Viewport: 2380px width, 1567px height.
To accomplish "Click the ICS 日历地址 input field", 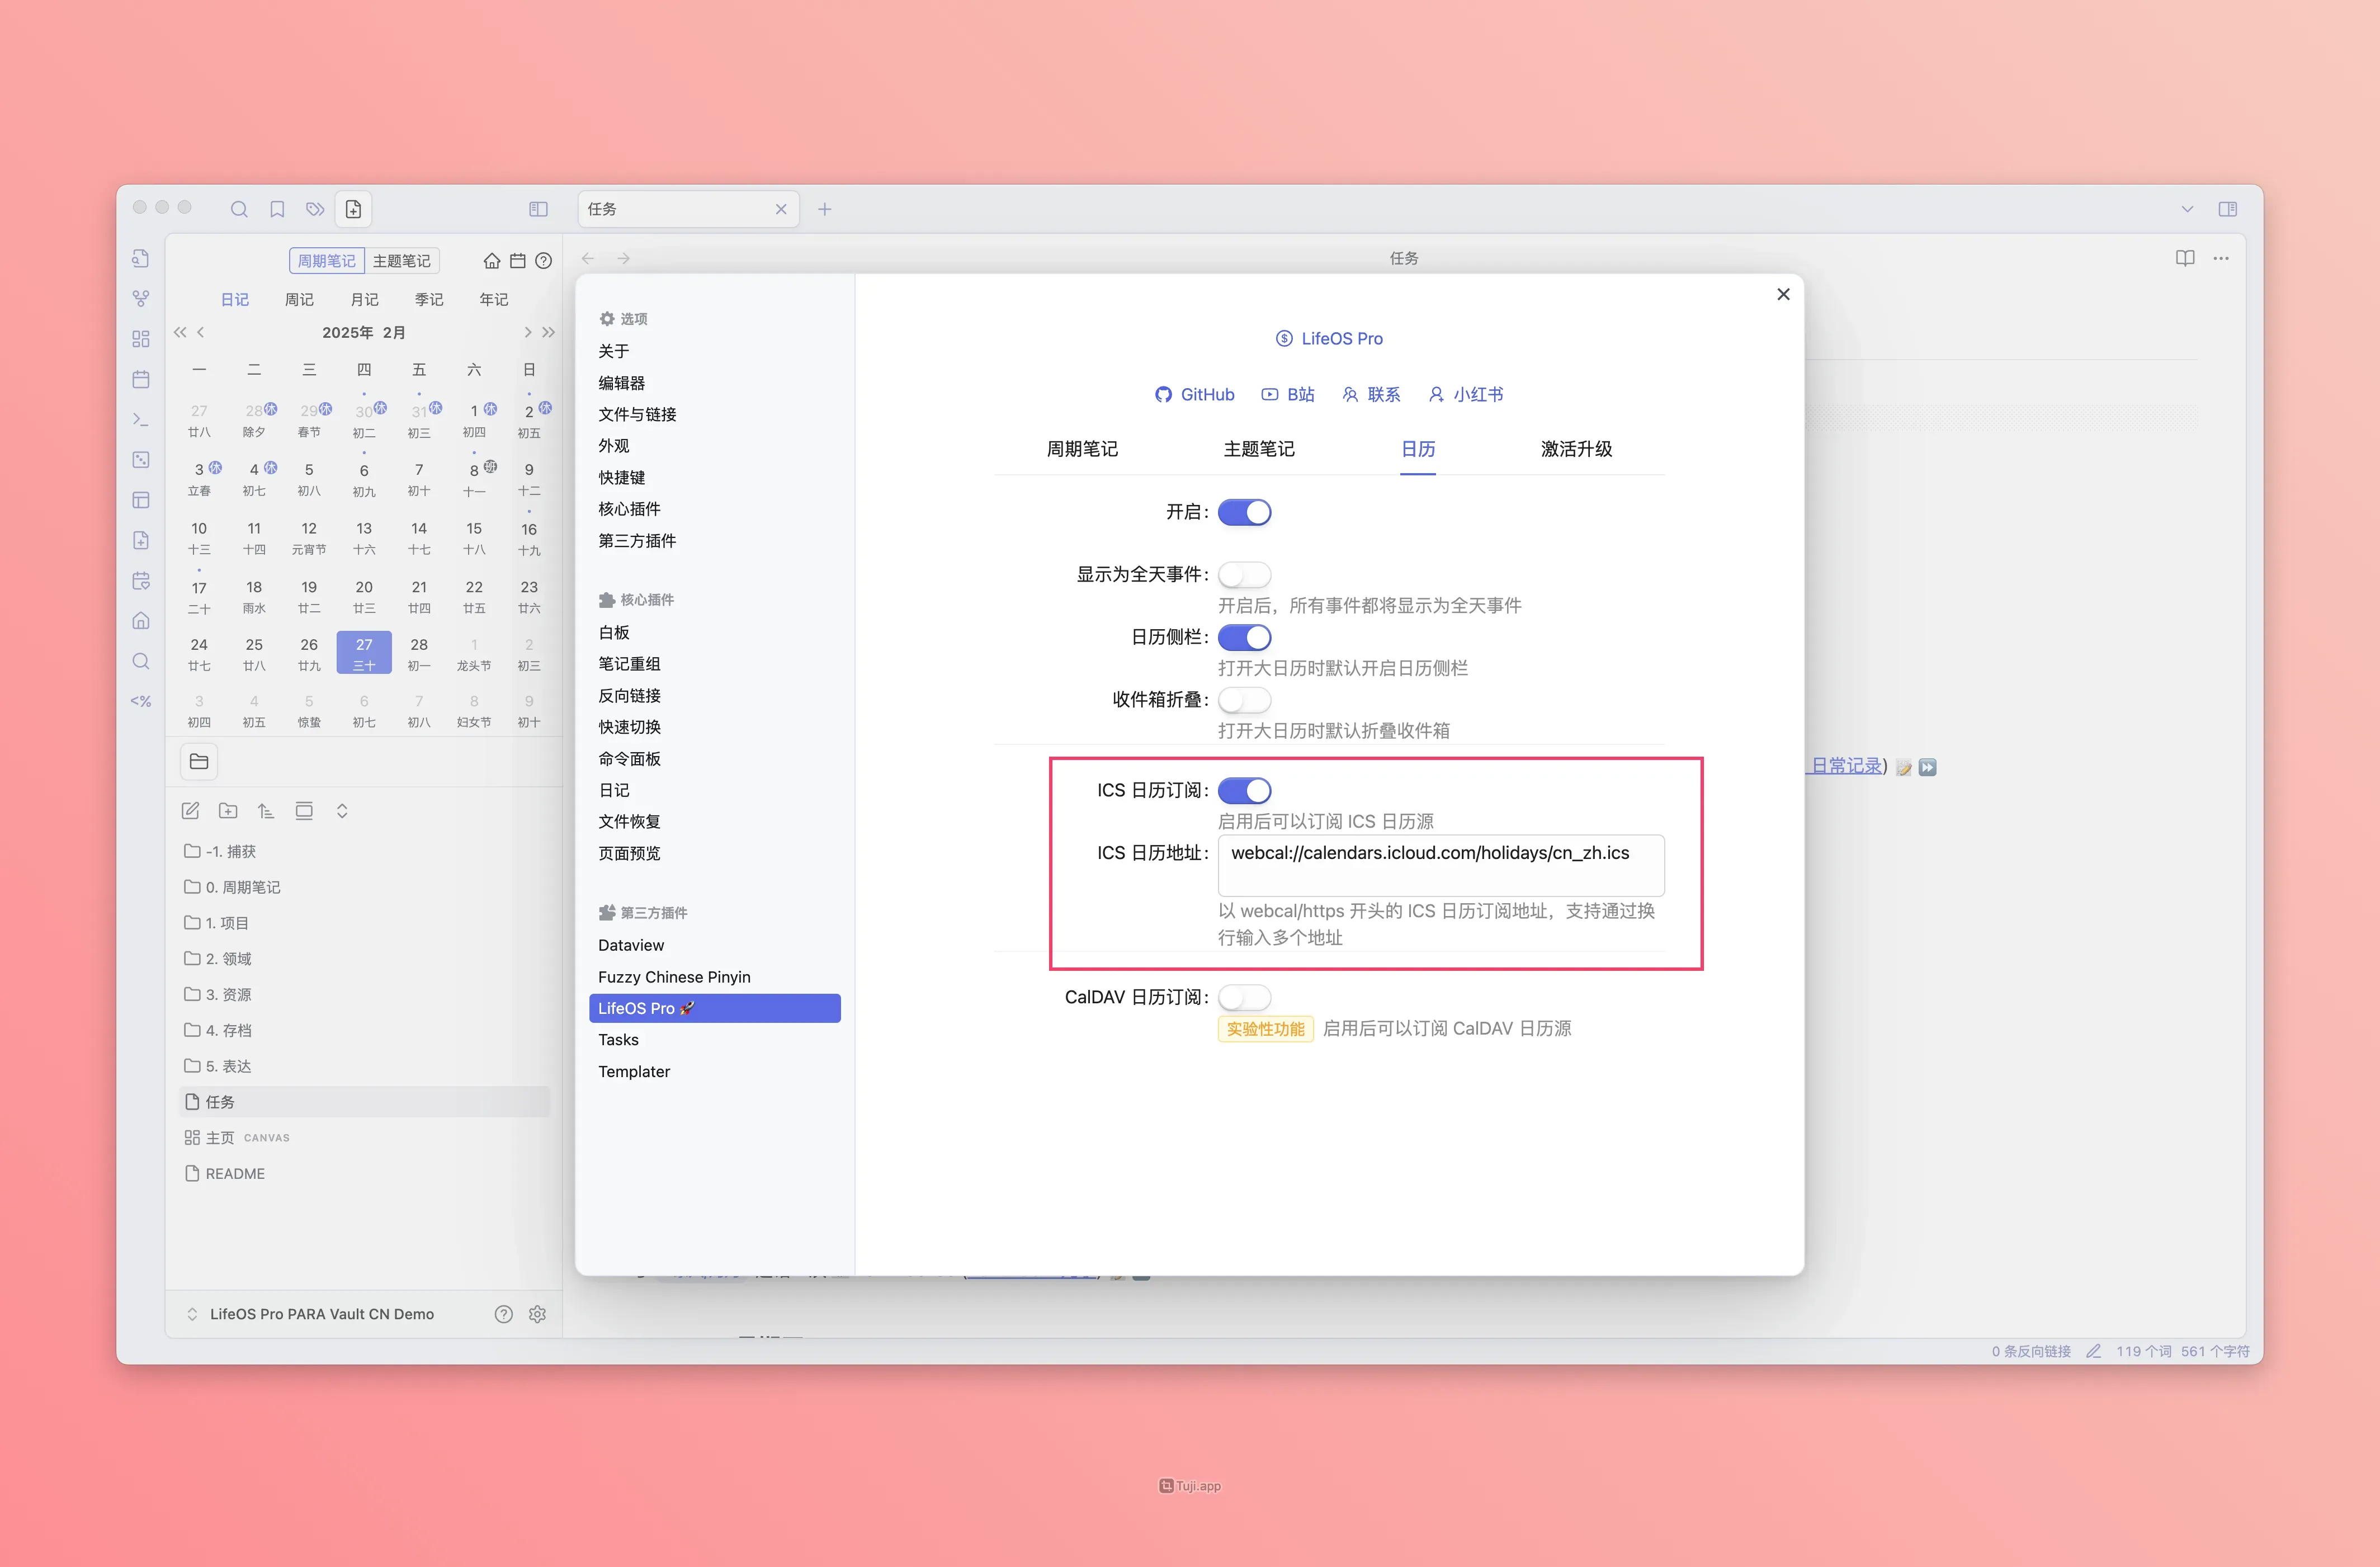I will [x=1440, y=865].
